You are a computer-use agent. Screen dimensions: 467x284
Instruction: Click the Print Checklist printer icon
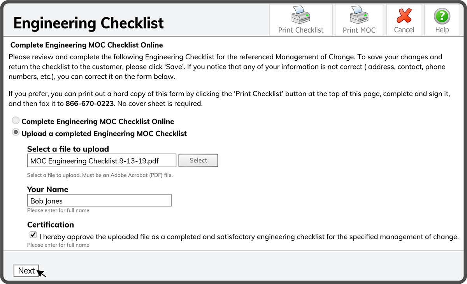300,16
